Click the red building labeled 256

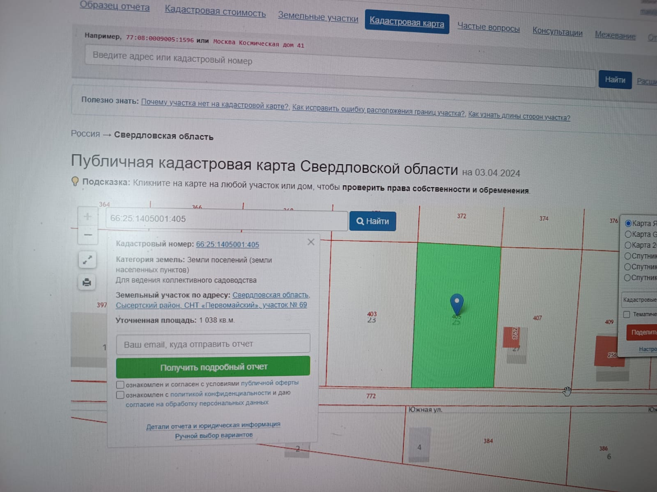point(609,351)
